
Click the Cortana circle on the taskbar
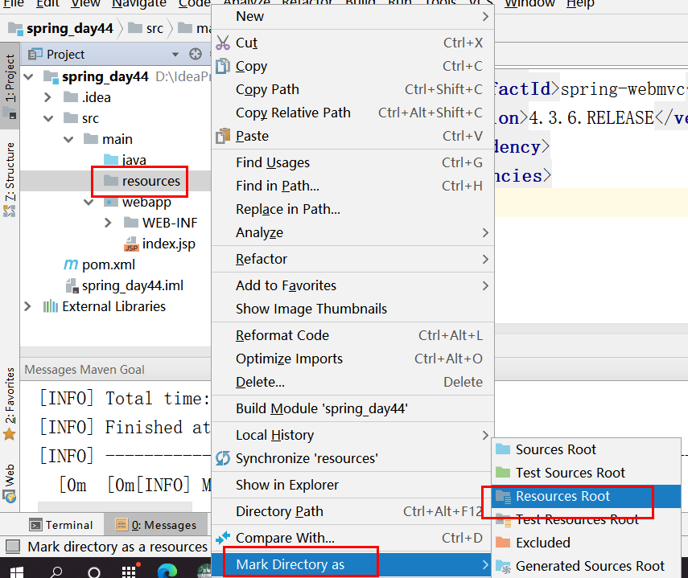[x=94, y=572]
